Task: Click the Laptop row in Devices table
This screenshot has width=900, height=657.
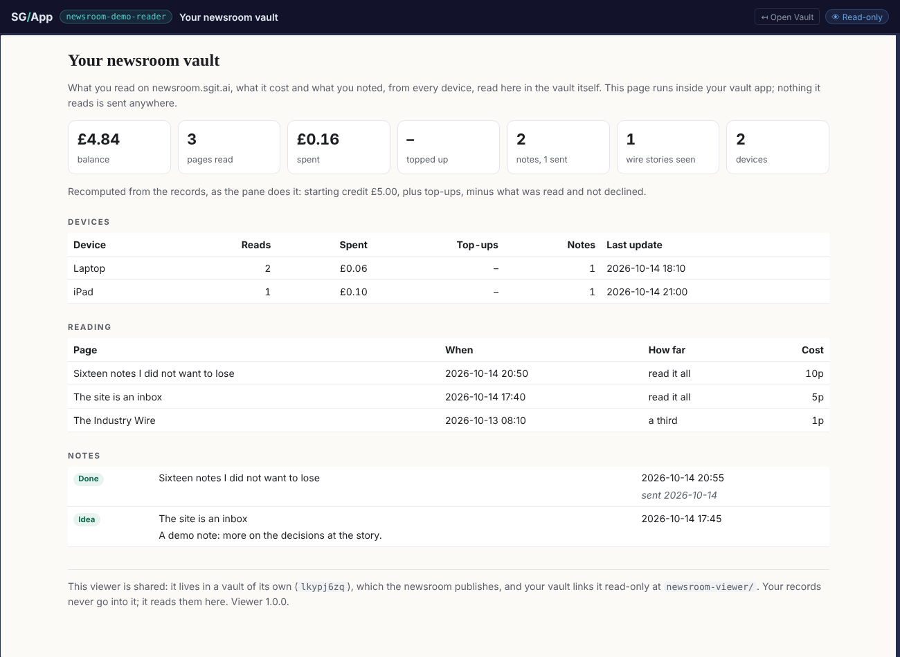Action: point(449,268)
